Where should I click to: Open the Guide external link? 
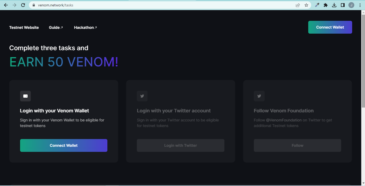(x=56, y=27)
